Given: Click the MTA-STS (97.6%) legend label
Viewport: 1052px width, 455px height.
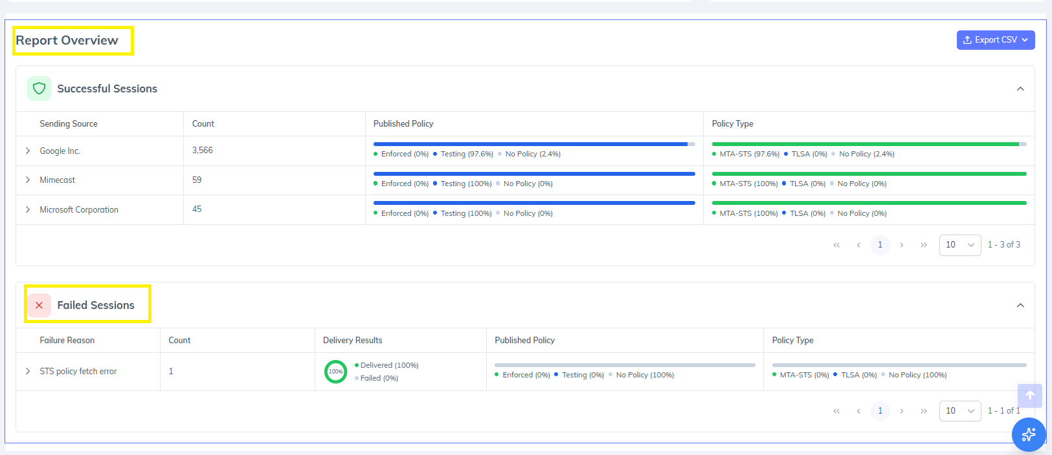Looking at the screenshot, I should point(749,154).
